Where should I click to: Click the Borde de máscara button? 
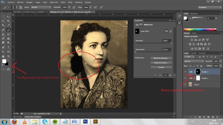click(x=161, y=58)
